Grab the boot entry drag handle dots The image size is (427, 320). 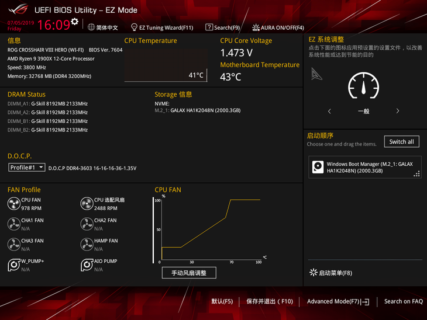pyautogui.click(x=417, y=174)
